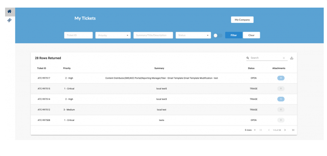Click the My Company button
Viewport: 327px width, 156px height.
[x=242, y=20]
